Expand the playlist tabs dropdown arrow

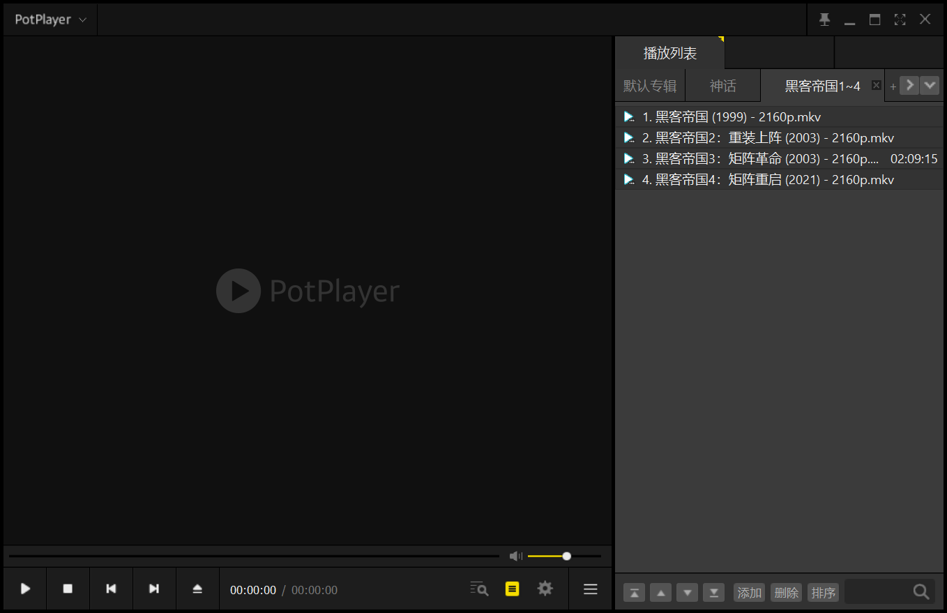(x=930, y=85)
